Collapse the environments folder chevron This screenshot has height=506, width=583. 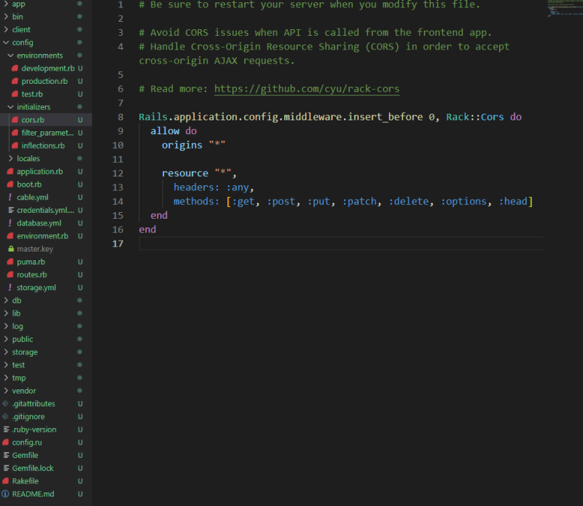click(10, 55)
